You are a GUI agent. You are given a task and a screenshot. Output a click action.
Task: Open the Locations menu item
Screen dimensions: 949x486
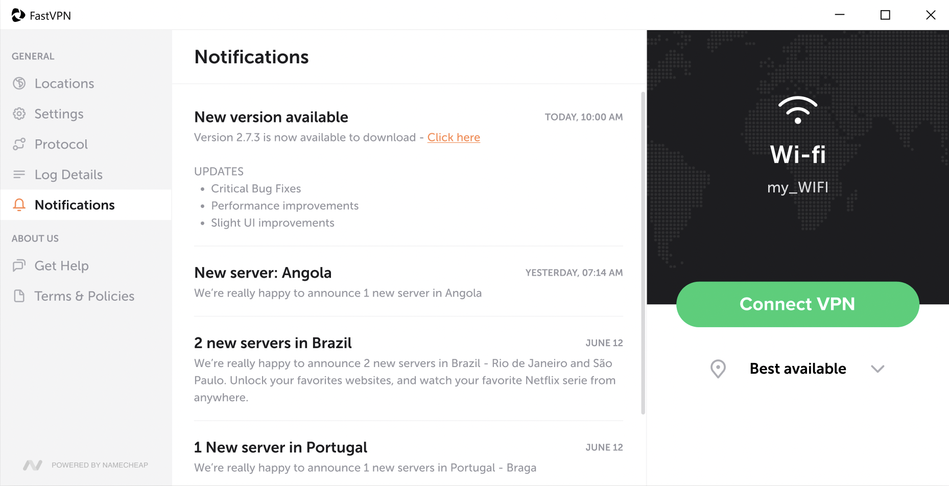tap(86, 83)
